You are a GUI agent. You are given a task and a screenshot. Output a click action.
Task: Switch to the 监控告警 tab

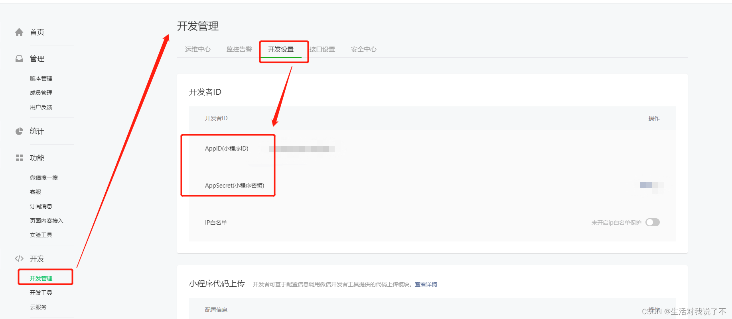[x=239, y=49]
